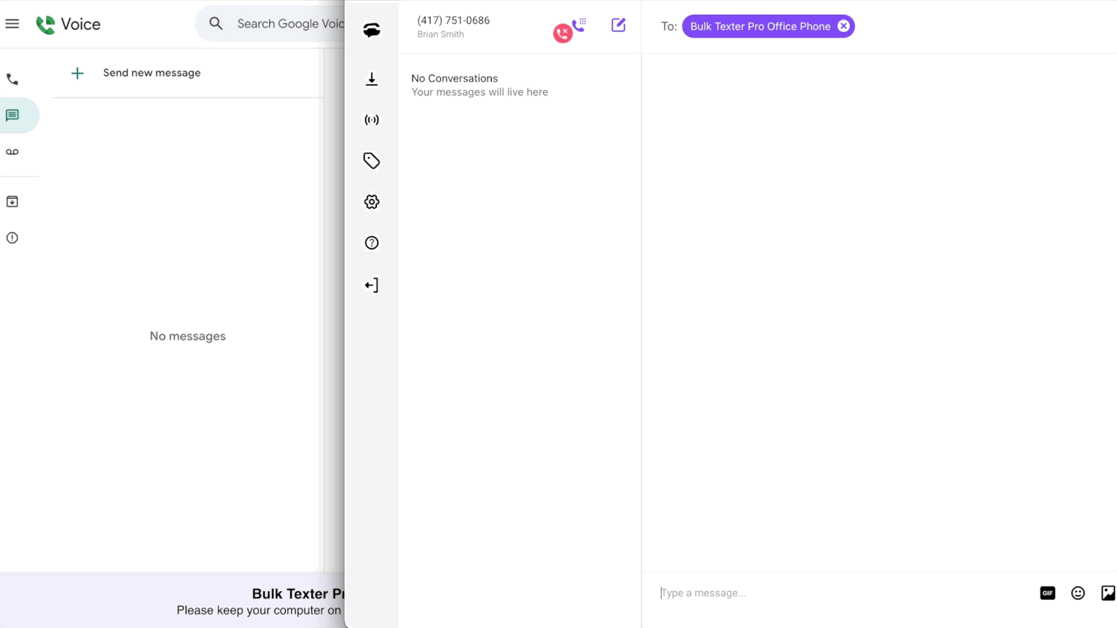Select the broadcast icon in Bulk Texter sidebar
This screenshot has height=628, width=1117.
[x=371, y=120]
